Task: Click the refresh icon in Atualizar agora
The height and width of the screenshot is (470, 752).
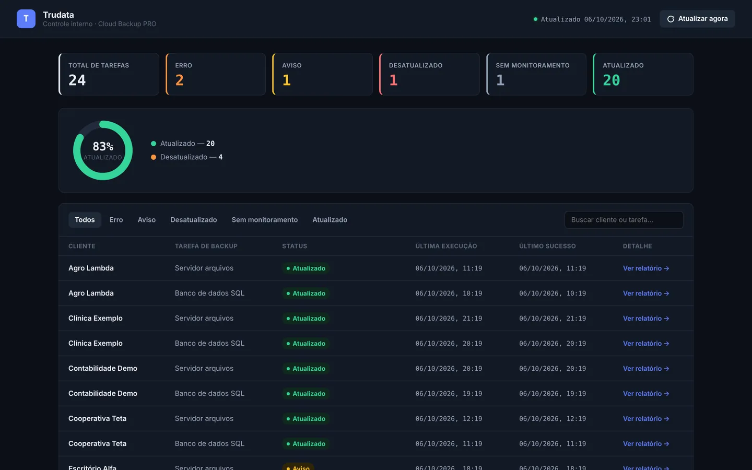Action: click(671, 19)
